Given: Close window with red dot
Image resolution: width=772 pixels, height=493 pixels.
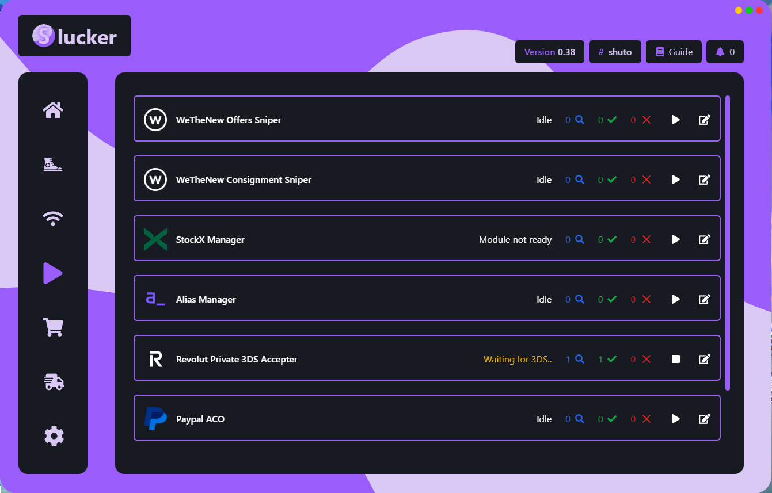Looking at the screenshot, I should pyautogui.click(x=759, y=10).
